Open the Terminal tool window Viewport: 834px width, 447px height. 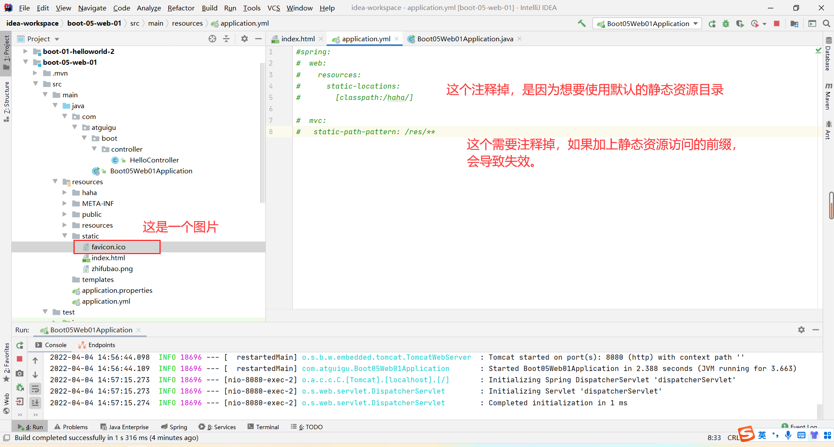(263, 427)
